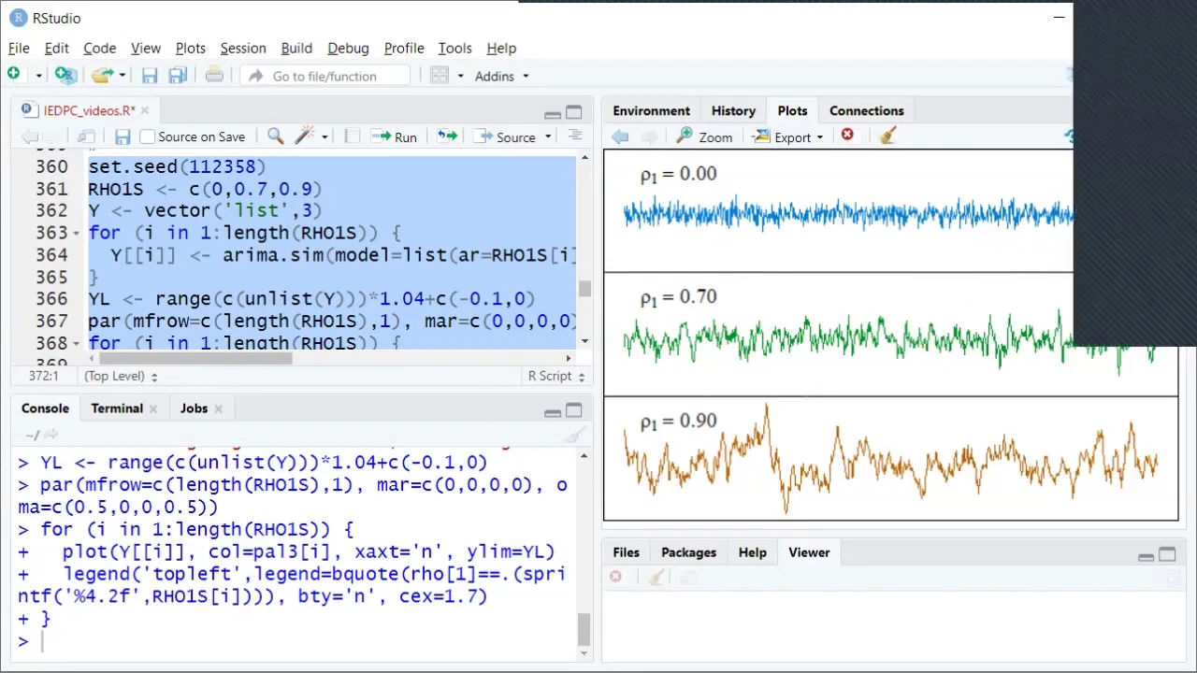Image resolution: width=1197 pixels, height=673 pixels.
Task: Close the IEDPC_videos.R tab
Action: click(x=145, y=110)
